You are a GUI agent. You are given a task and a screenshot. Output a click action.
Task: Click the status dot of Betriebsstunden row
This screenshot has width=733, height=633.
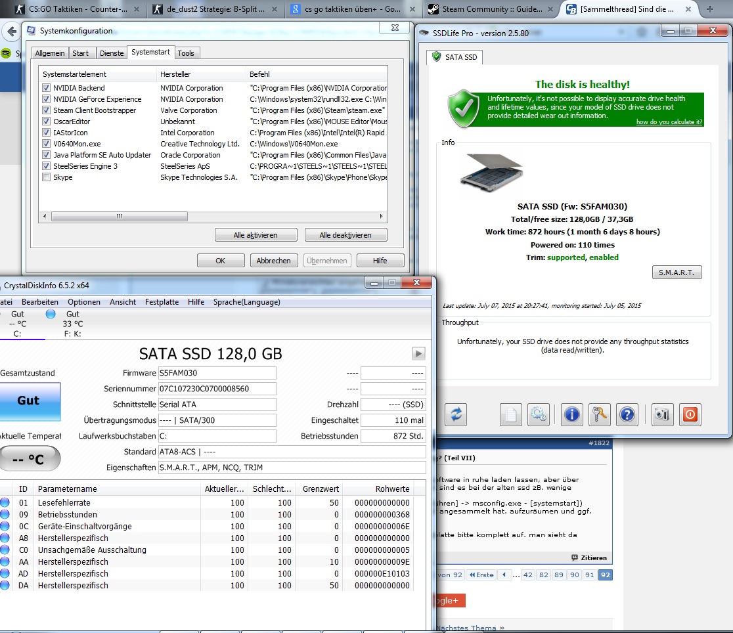(x=5, y=514)
